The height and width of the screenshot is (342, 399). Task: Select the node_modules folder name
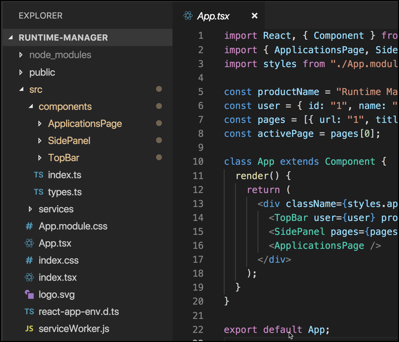(x=60, y=55)
